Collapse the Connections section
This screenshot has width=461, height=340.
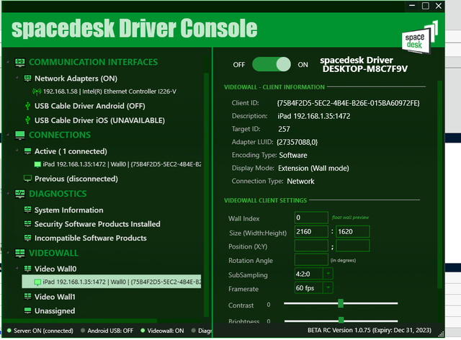click(8, 135)
